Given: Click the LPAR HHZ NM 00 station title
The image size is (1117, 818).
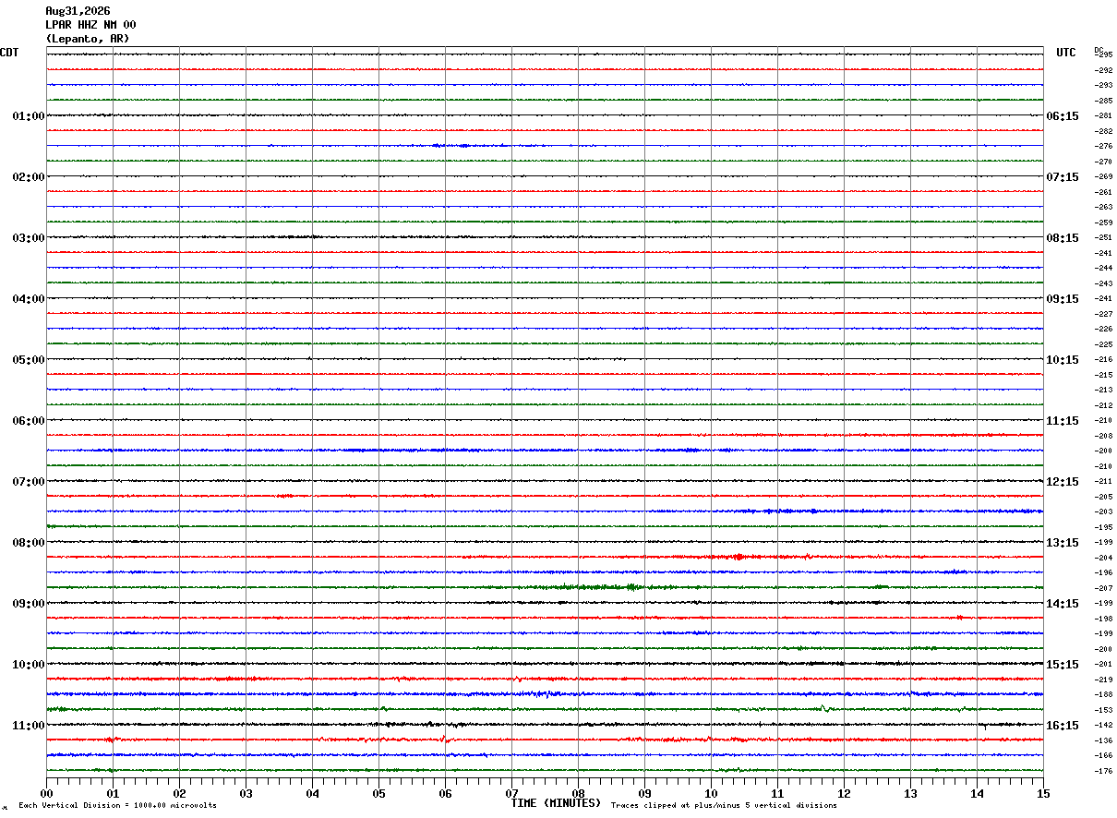Looking at the screenshot, I should point(90,25).
